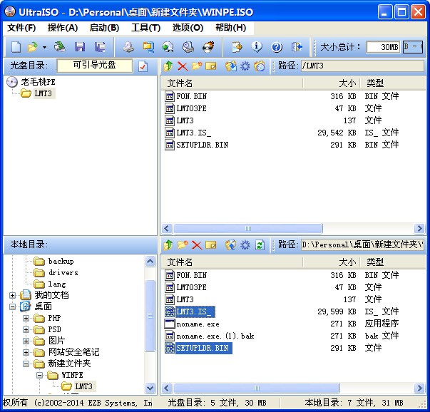430x412 pixels.
Task: Create a new folder in the local pane
Action: coord(183,244)
